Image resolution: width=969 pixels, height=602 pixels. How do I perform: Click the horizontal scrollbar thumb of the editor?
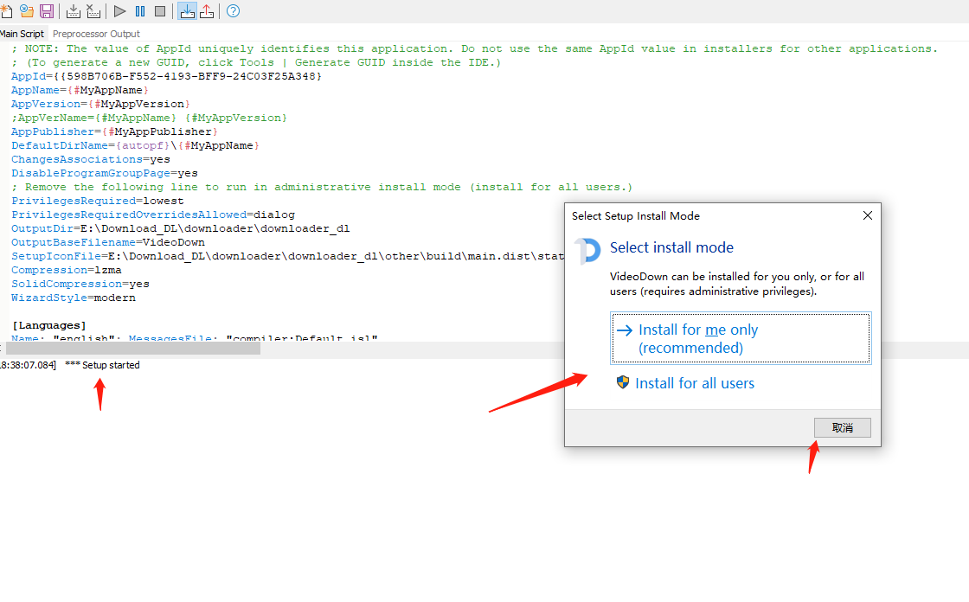coord(133,349)
